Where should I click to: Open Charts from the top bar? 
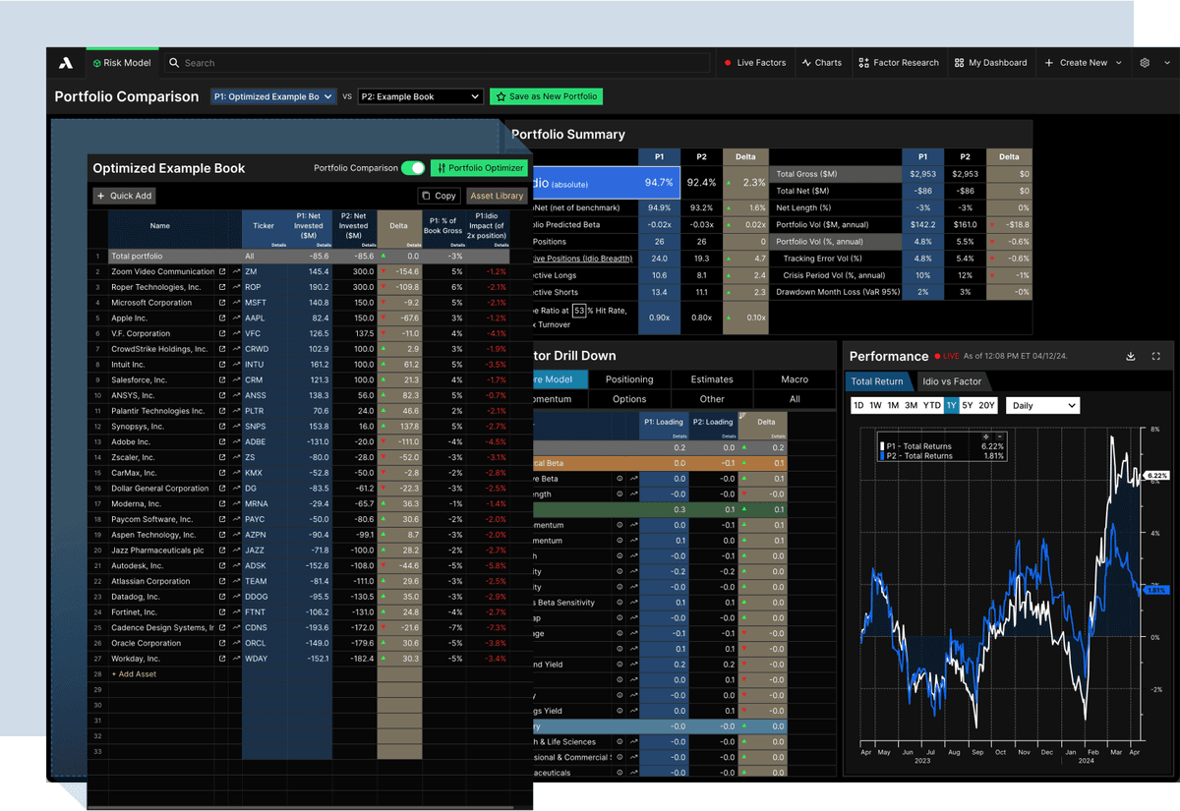[821, 63]
